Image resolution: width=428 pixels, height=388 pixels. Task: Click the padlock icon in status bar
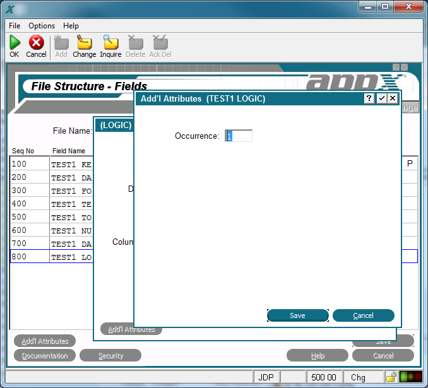point(391,377)
